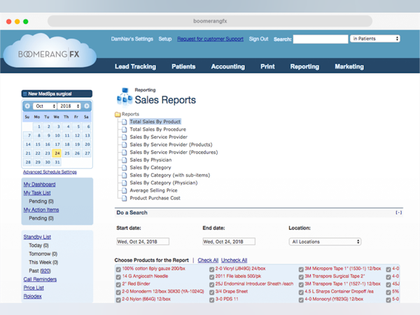Click document icon beside Total Sales By Product

(x=125, y=122)
